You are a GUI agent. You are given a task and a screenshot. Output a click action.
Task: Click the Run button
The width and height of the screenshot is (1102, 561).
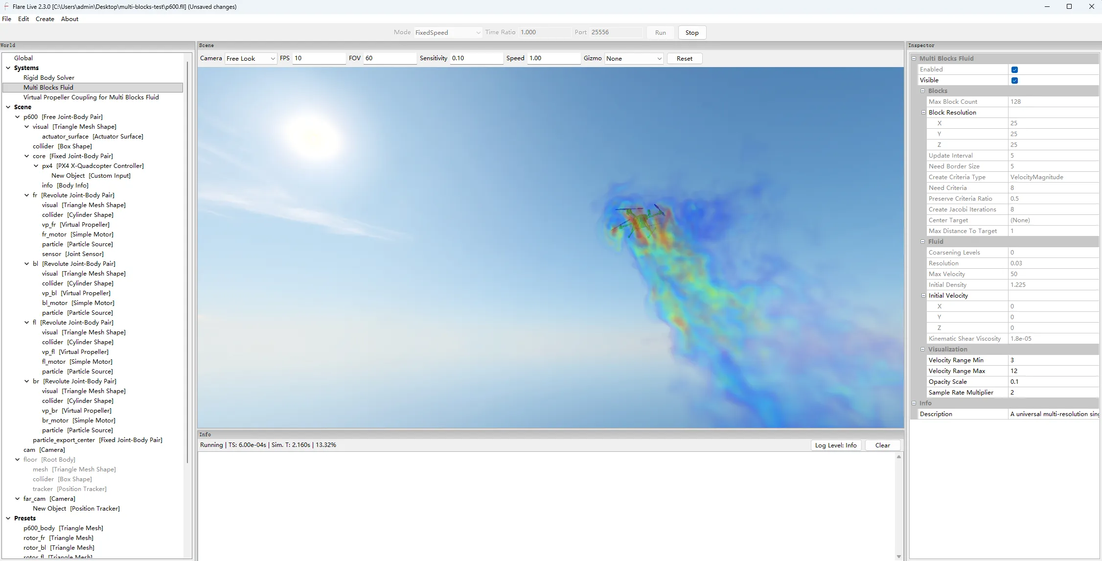[x=660, y=32]
